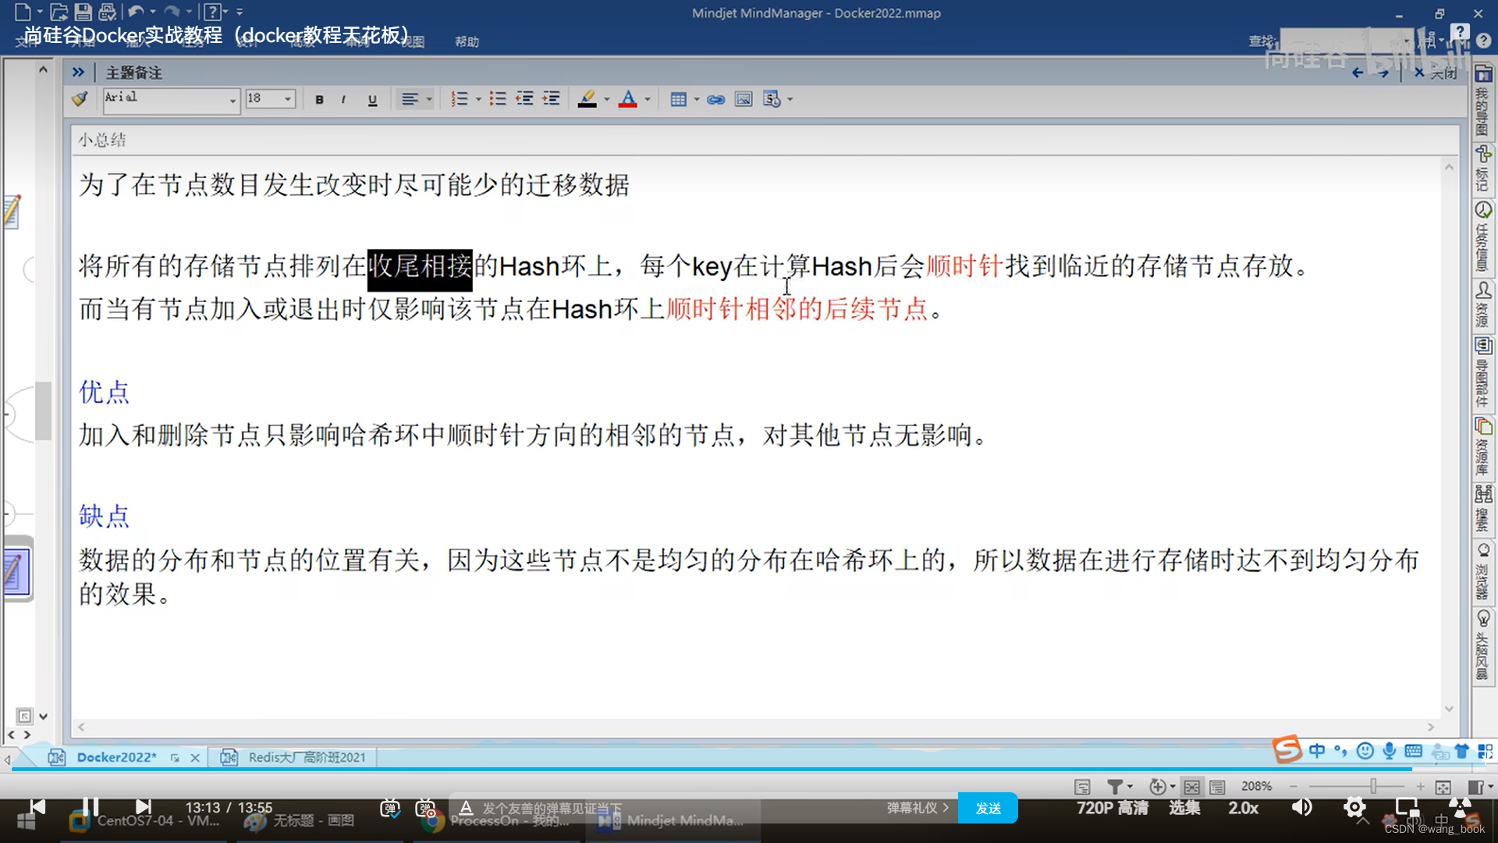Toggle italic formatting
This screenshot has height=843, width=1498.
(343, 99)
